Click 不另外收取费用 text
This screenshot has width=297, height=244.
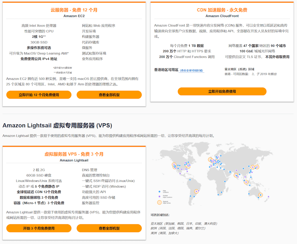click(277, 57)
